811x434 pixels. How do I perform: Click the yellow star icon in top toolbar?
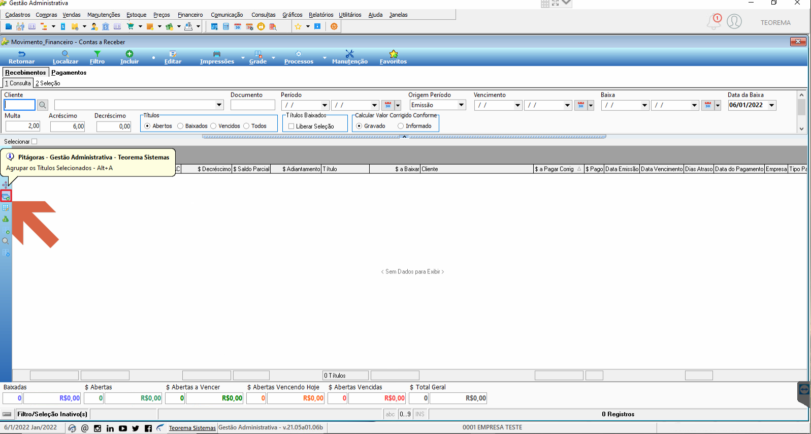click(x=298, y=26)
